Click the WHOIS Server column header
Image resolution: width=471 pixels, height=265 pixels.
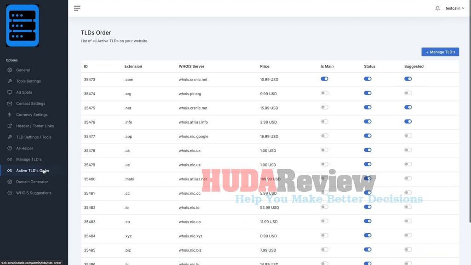click(191, 66)
